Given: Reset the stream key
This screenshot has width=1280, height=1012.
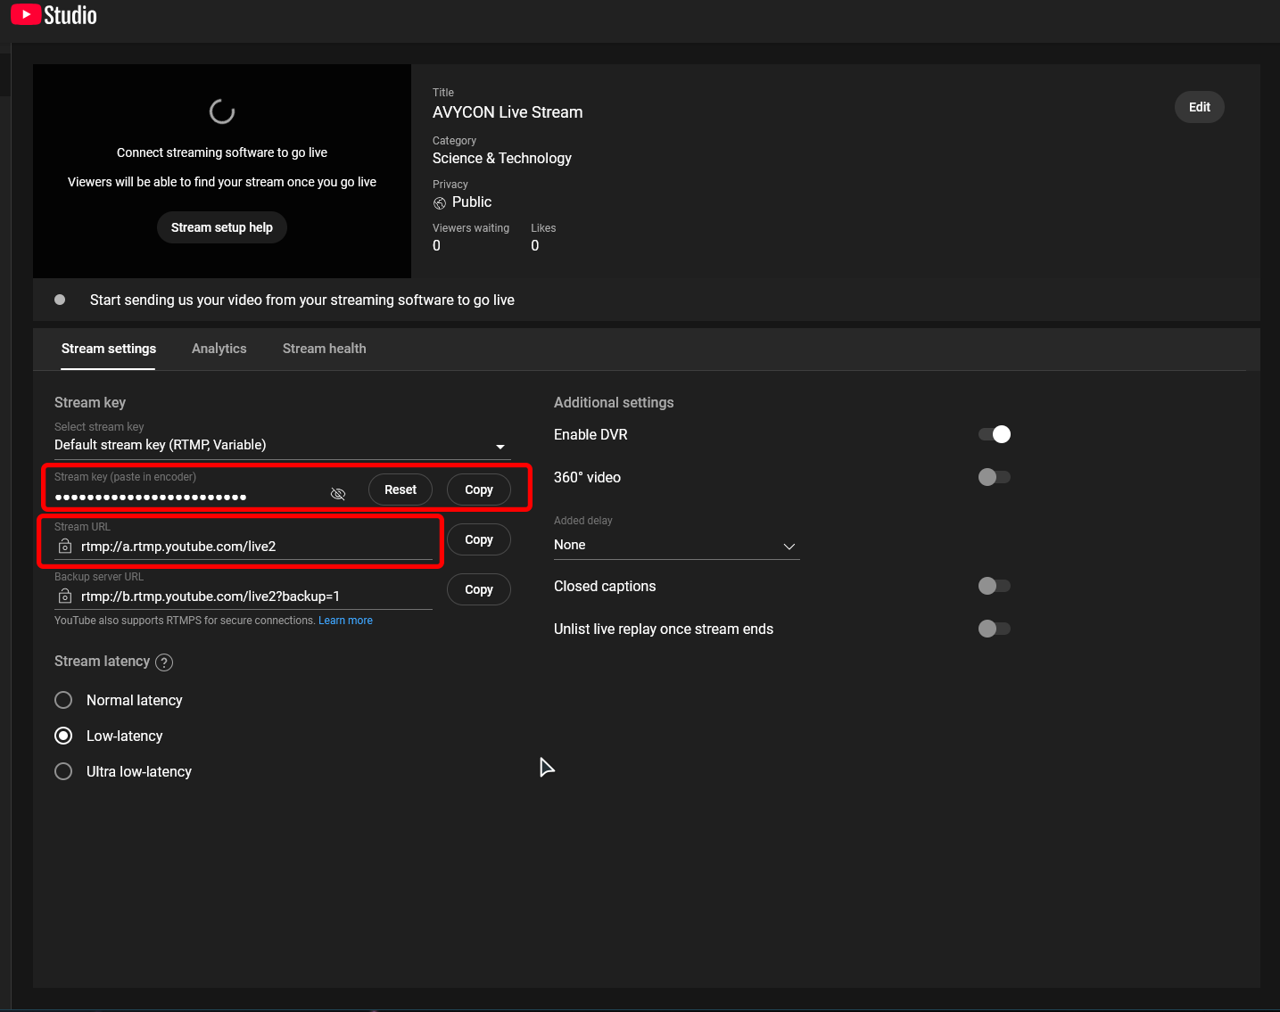Looking at the screenshot, I should point(401,490).
